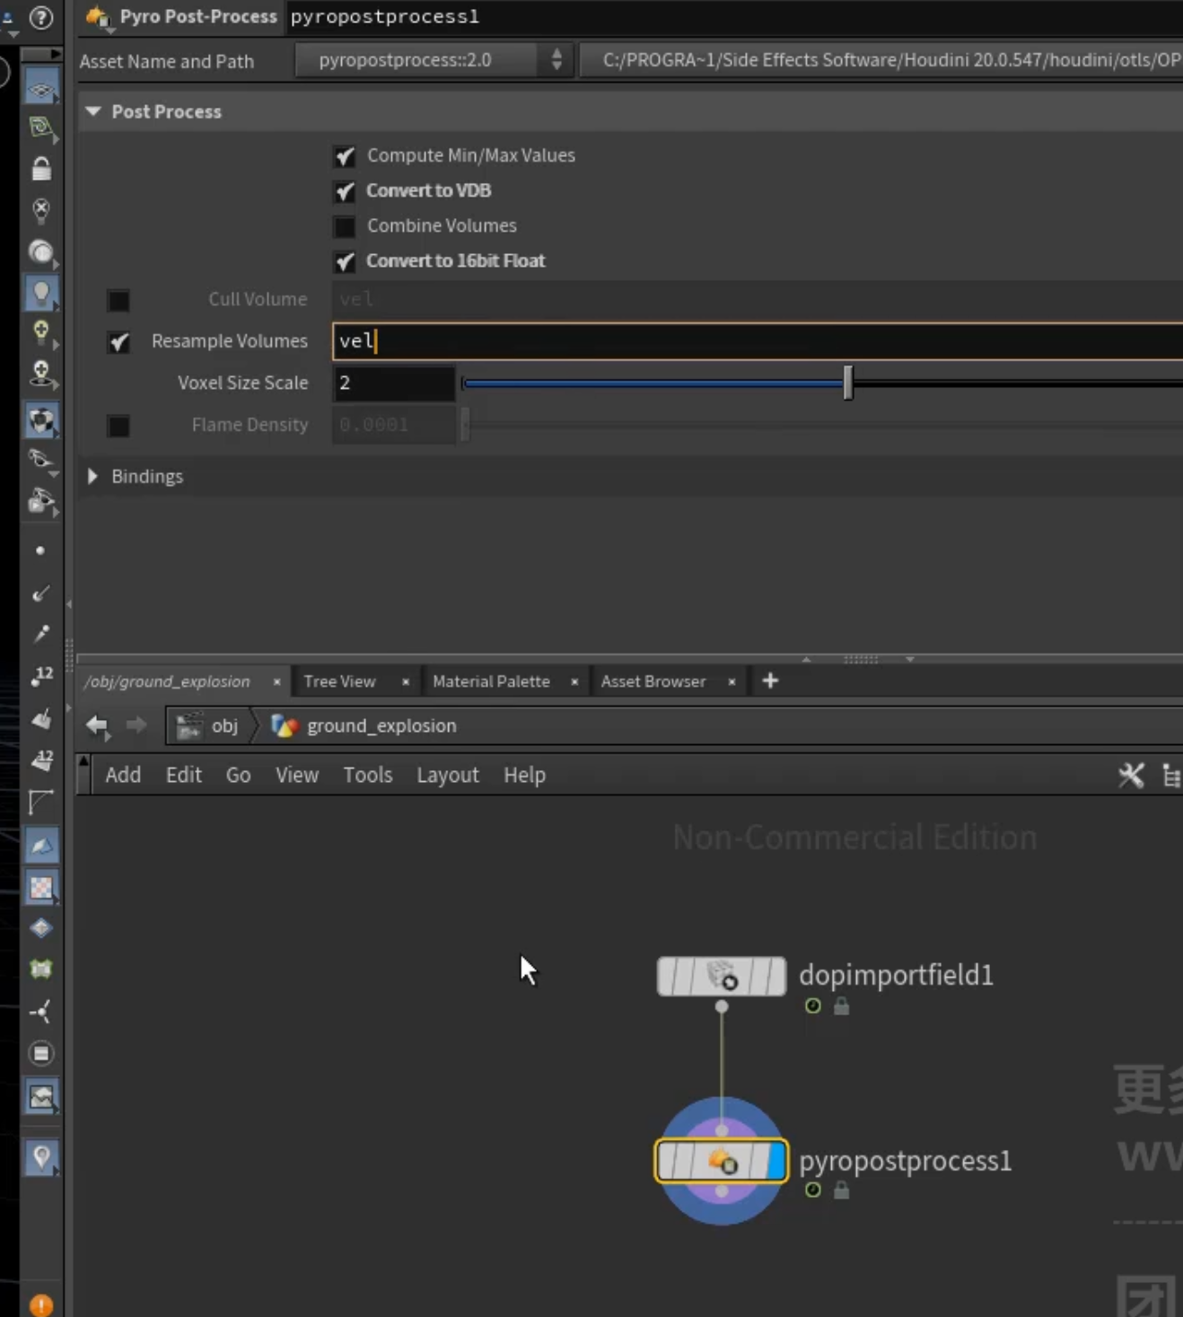Click the orange warning icon at bottom left
This screenshot has height=1317, width=1183.
41,1304
